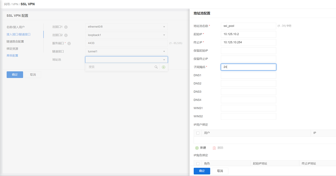Click 角色 column header
The width and height of the screenshot is (336, 176).
coord(226,164)
